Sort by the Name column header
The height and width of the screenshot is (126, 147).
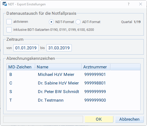pos(58,67)
